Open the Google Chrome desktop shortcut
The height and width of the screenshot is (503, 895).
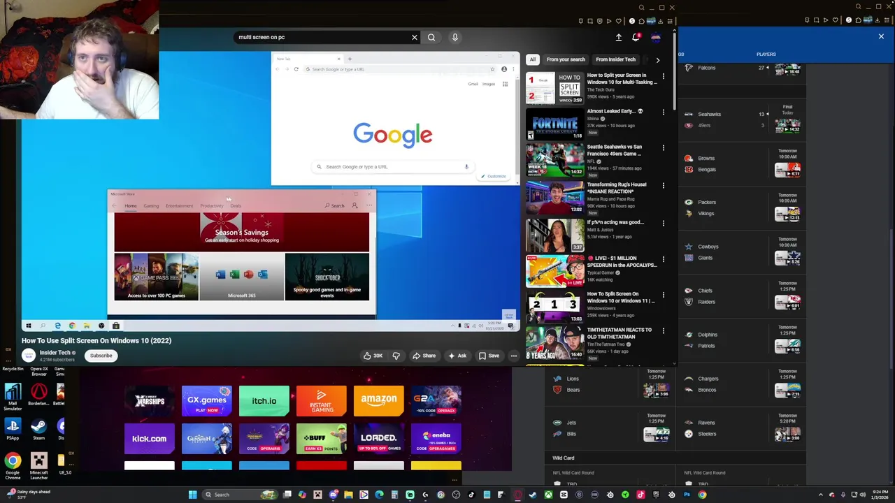click(x=13, y=466)
